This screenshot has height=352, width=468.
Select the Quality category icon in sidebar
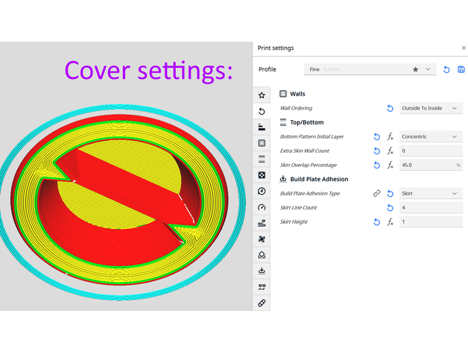coord(262,127)
